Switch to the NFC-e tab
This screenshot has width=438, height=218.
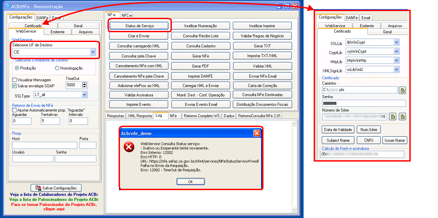[x=127, y=15]
